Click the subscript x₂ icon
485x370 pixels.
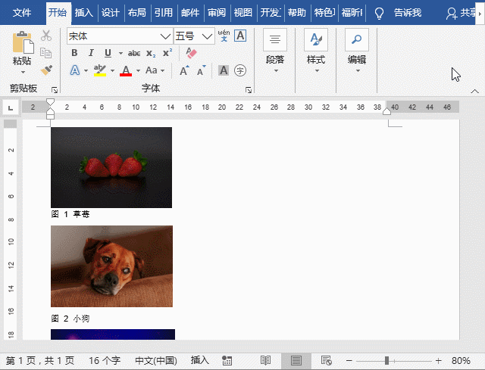coord(151,53)
